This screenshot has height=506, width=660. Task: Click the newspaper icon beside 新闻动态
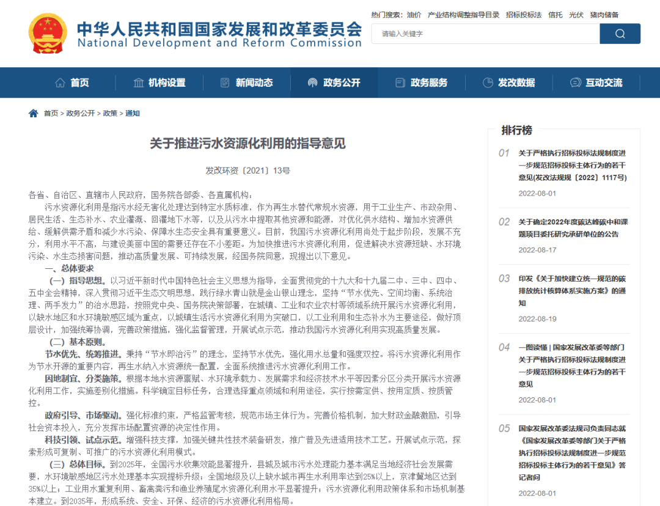point(225,82)
